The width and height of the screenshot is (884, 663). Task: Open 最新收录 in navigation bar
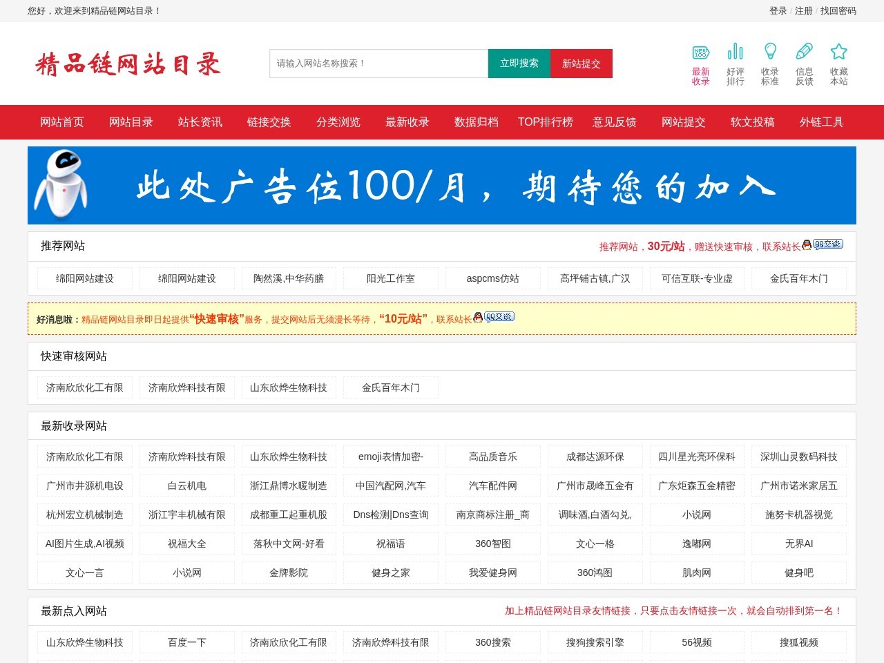[x=407, y=122]
